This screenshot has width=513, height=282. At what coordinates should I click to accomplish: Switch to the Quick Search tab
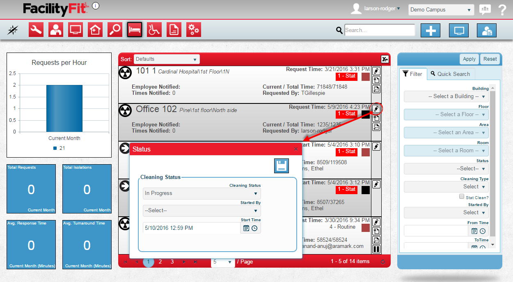point(450,74)
